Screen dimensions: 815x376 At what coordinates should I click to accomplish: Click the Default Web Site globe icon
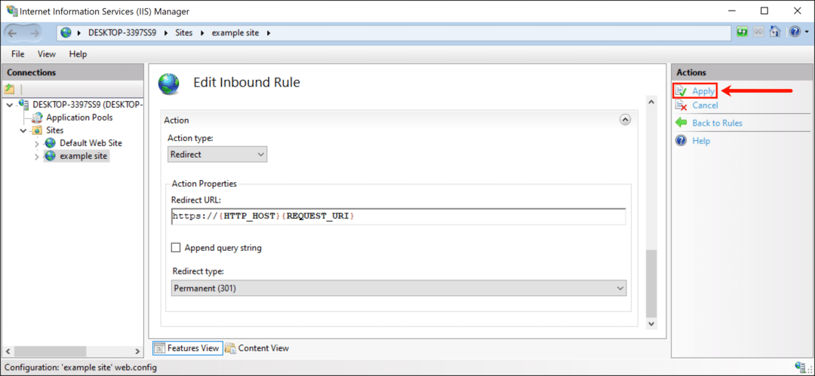pos(50,143)
